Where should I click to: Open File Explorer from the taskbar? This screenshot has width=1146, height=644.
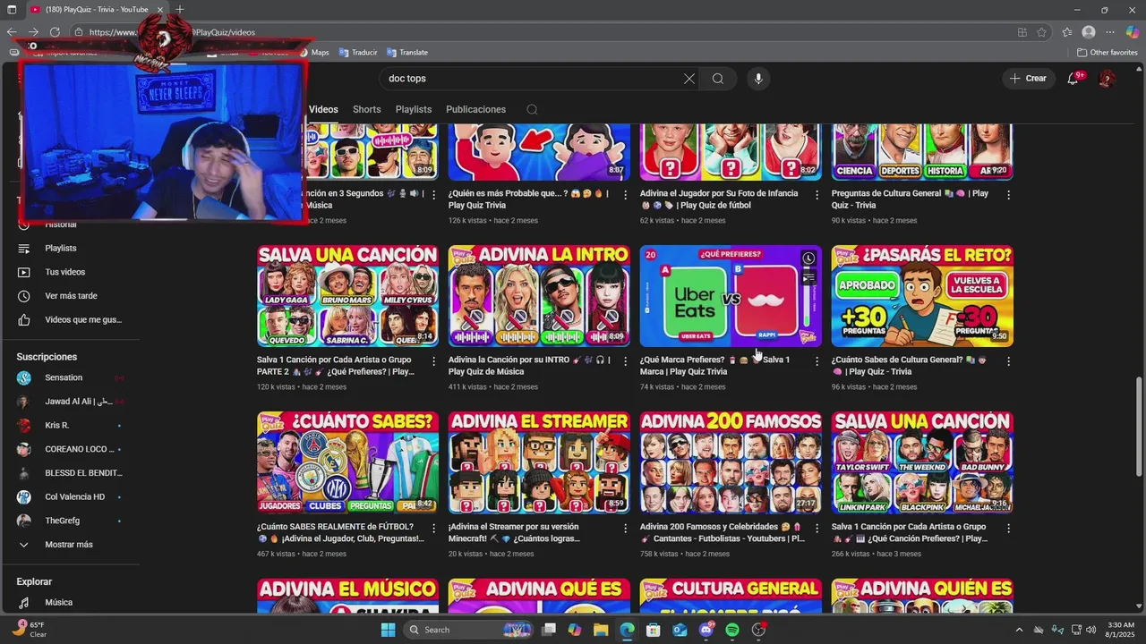coord(601,630)
